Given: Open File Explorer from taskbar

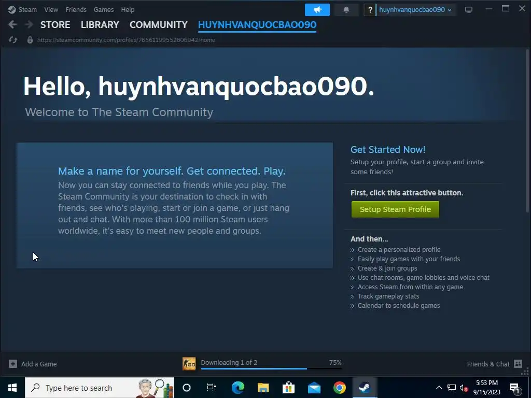Looking at the screenshot, I should [x=263, y=388].
